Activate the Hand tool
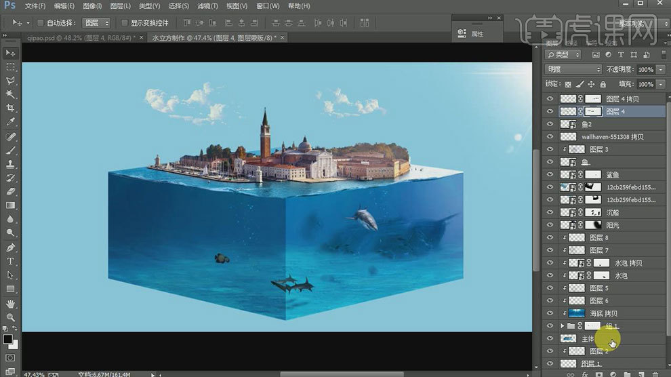The width and height of the screenshot is (671, 377). (x=10, y=303)
